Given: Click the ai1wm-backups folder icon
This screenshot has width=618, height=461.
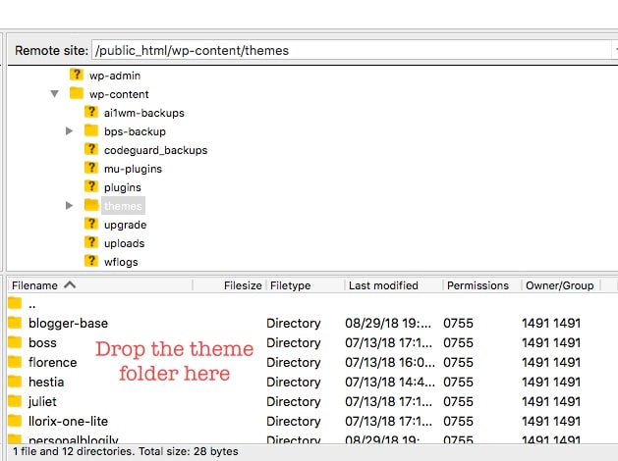Looking at the screenshot, I should pyautogui.click(x=91, y=113).
